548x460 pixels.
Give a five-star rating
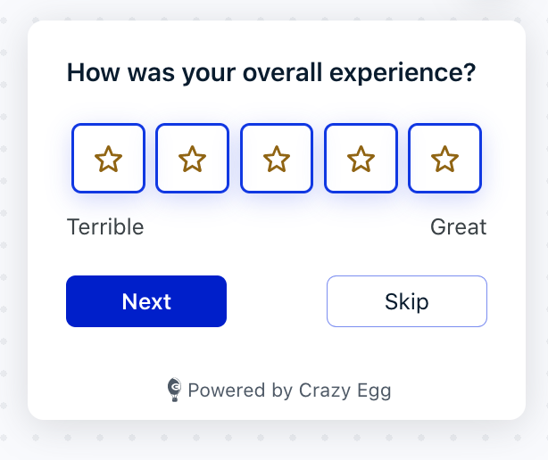pyautogui.click(x=444, y=158)
